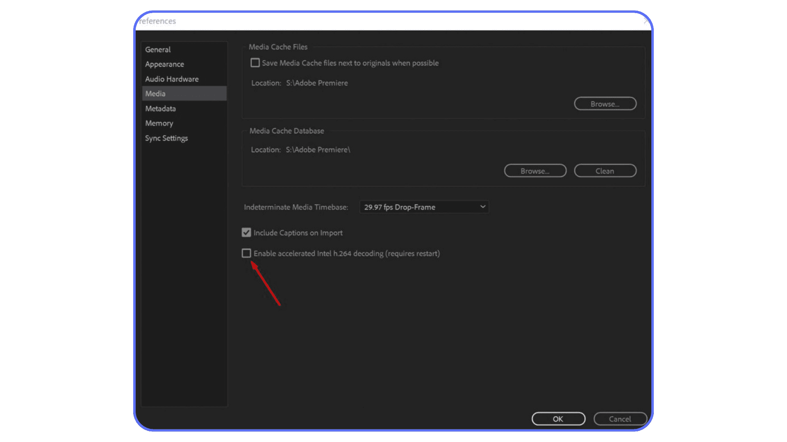Image resolution: width=787 pixels, height=442 pixels.
Task: Open the Metadata preferences section
Action: (160, 108)
